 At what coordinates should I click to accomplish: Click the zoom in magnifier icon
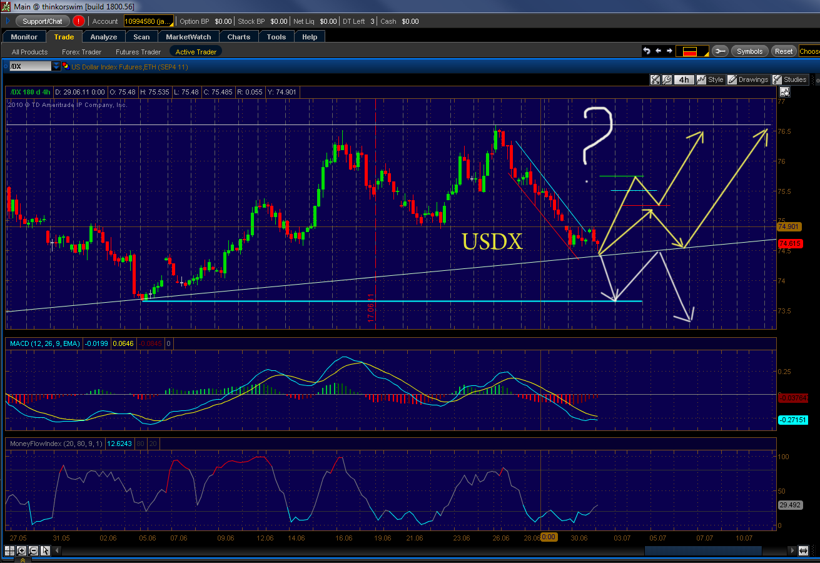coord(21,550)
